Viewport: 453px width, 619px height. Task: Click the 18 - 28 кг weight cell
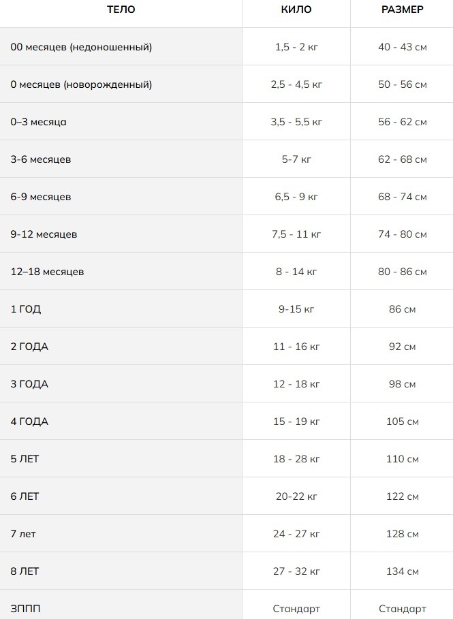[x=296, y=459]
